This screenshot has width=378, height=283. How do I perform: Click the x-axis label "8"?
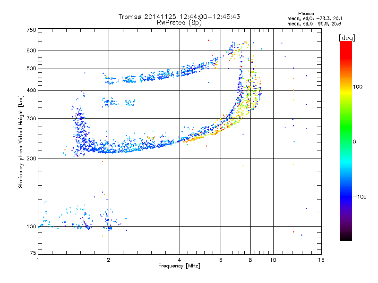click(250, 260)
